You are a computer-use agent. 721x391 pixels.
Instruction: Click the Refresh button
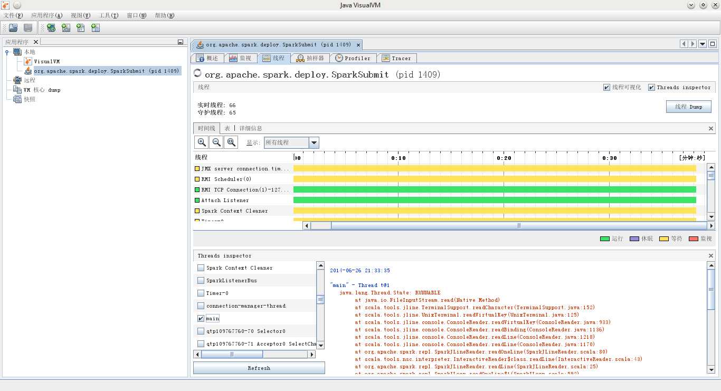click(259, 368)
